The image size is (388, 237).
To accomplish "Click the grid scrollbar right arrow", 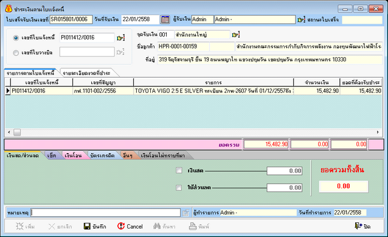I will [x=378, y=132].
